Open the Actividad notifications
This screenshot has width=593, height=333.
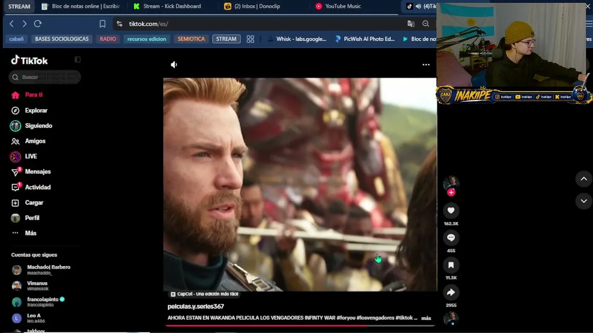click(x=31, y=187)
